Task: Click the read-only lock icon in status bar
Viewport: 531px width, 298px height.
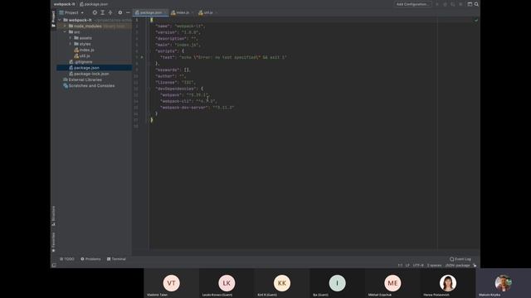Action: point(475,265)
